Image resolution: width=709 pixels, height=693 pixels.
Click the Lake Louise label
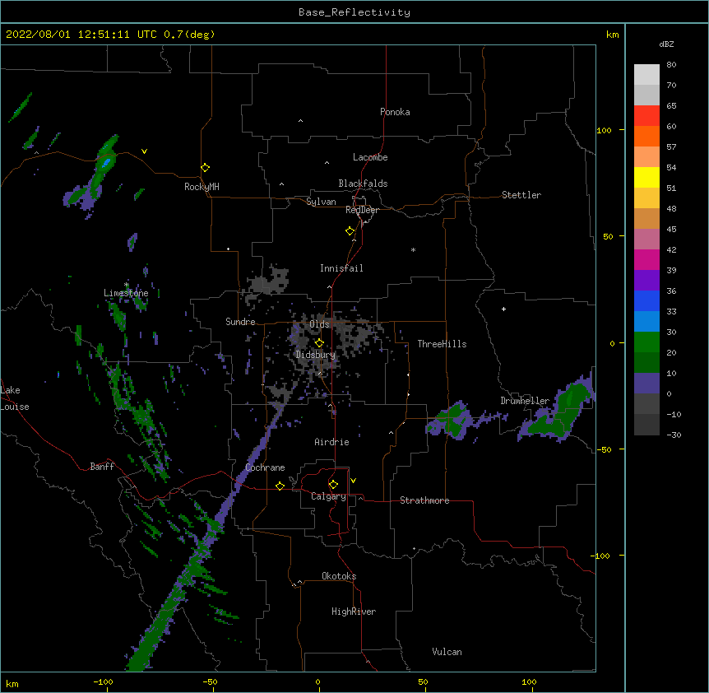(x=14, y=398)
